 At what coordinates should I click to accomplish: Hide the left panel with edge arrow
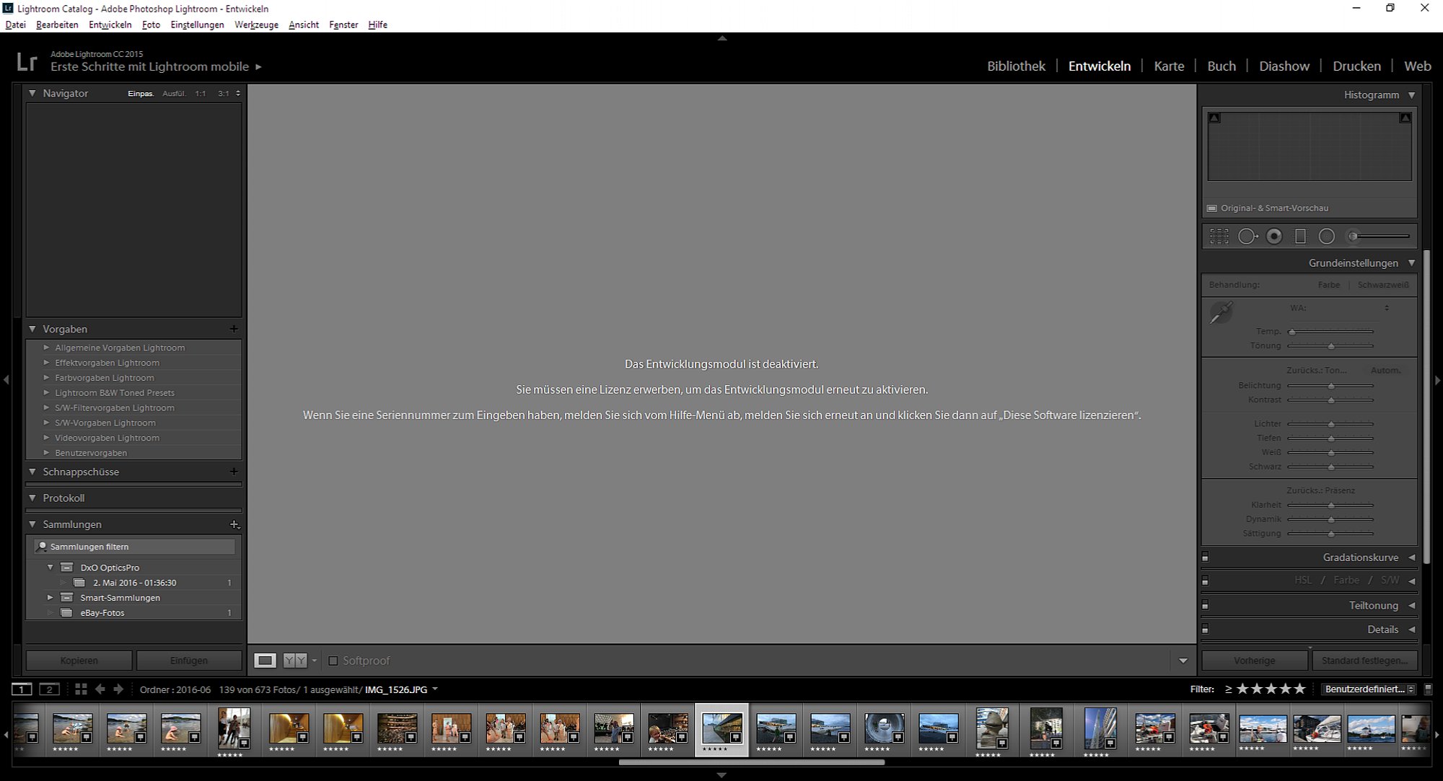[6, 379]
